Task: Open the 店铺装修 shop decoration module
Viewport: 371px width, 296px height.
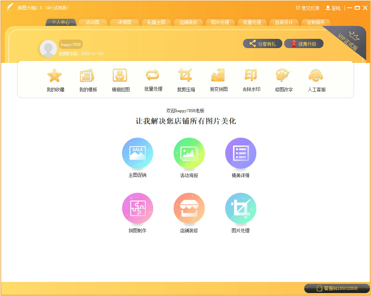Action: click(x=189, y=208)
